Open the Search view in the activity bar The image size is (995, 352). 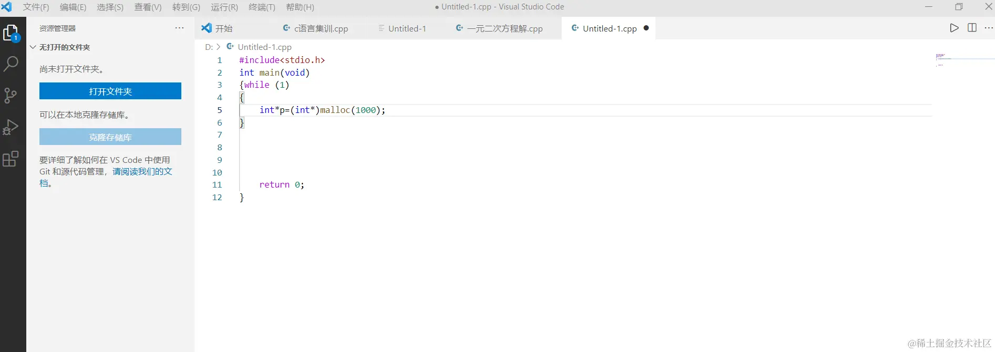(11, 64)
